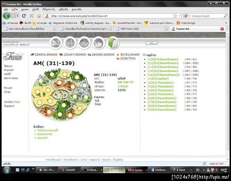
Task: Open the Travian statistics round icon
Action: (x=99, y=43)
